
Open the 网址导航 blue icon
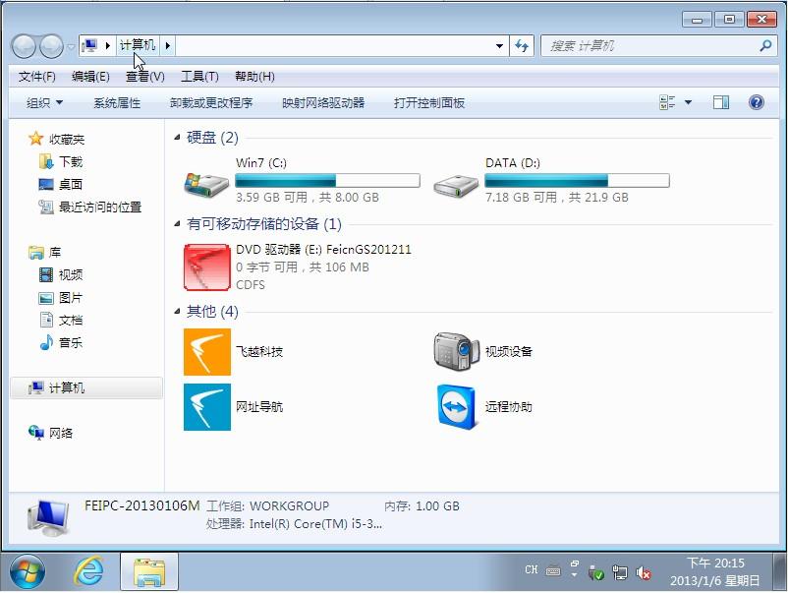point(207,407)
